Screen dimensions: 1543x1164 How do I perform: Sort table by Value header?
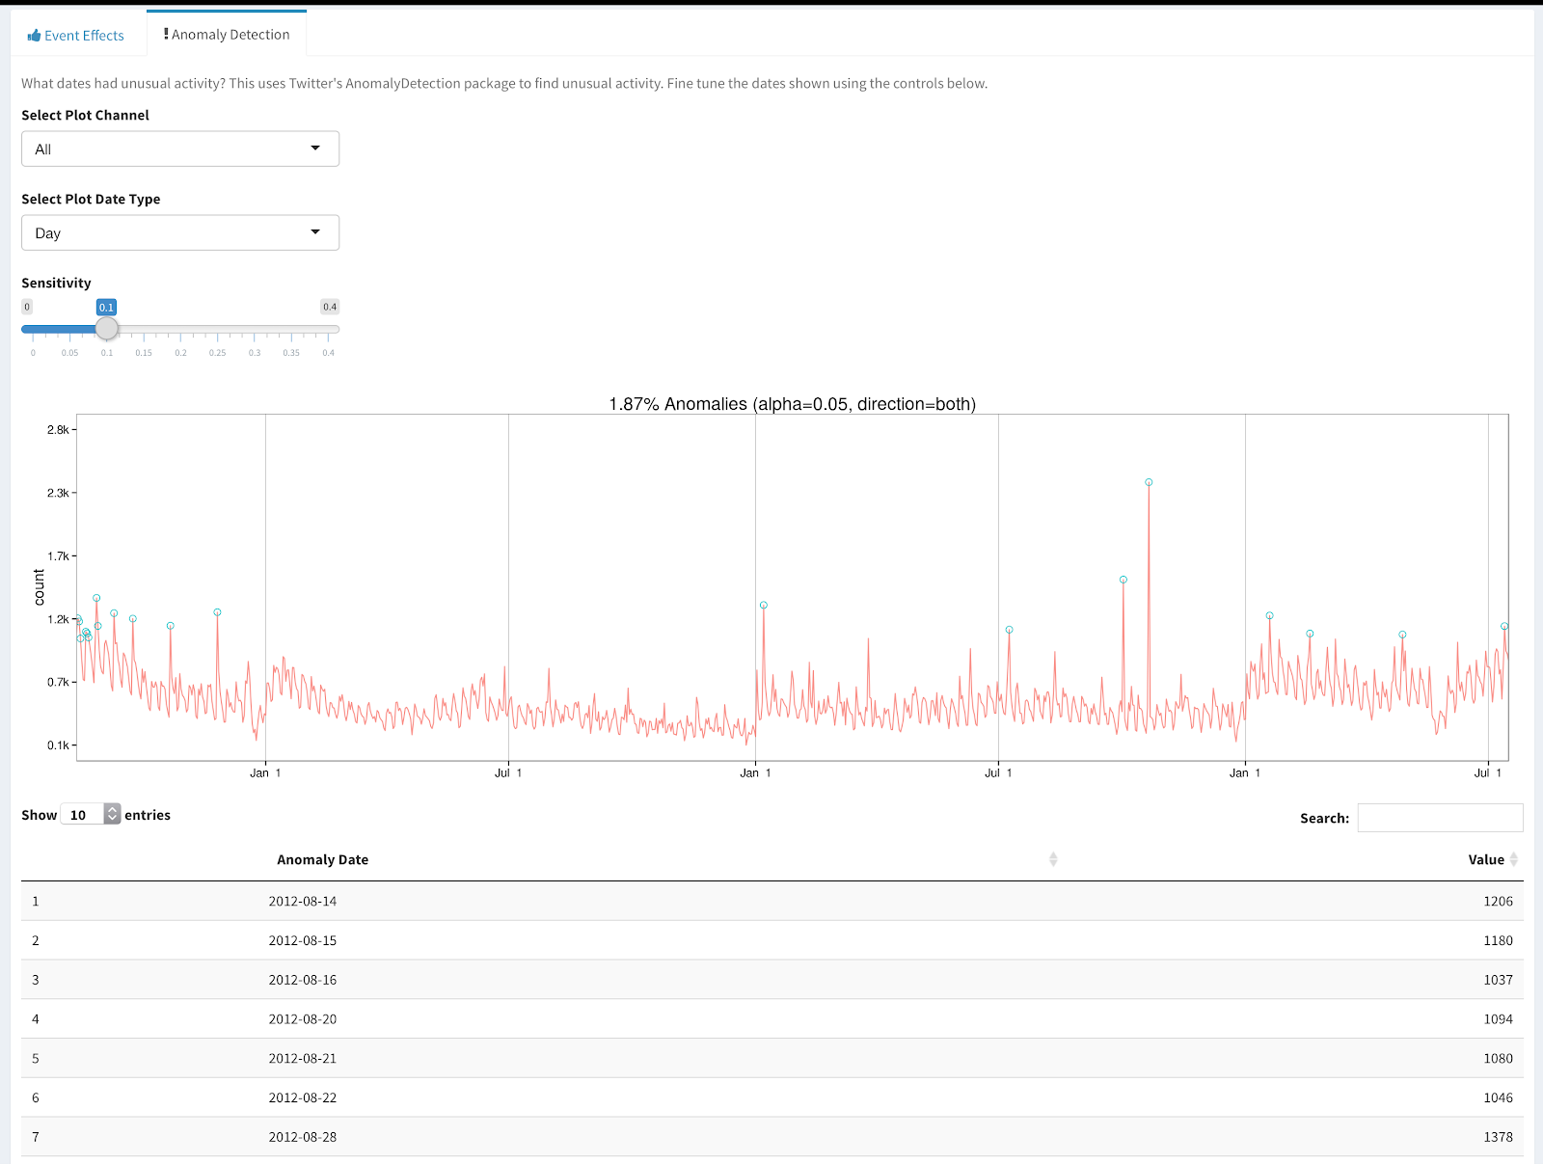point(1486,859)
